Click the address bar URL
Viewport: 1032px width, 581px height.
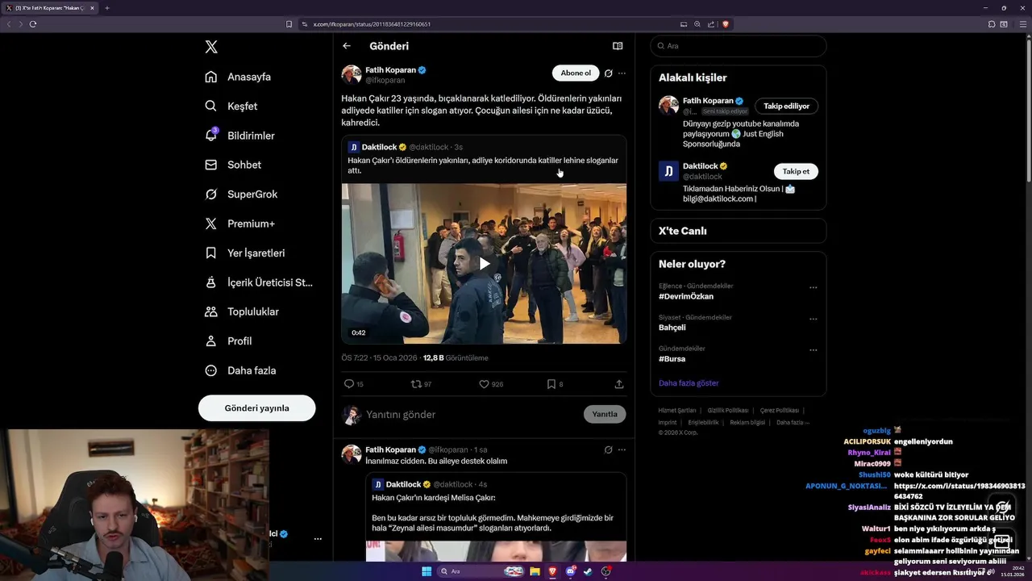372,24
